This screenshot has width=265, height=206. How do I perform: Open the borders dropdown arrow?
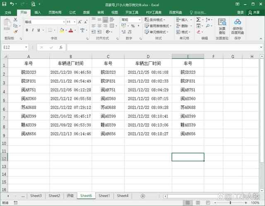[55, 30]
